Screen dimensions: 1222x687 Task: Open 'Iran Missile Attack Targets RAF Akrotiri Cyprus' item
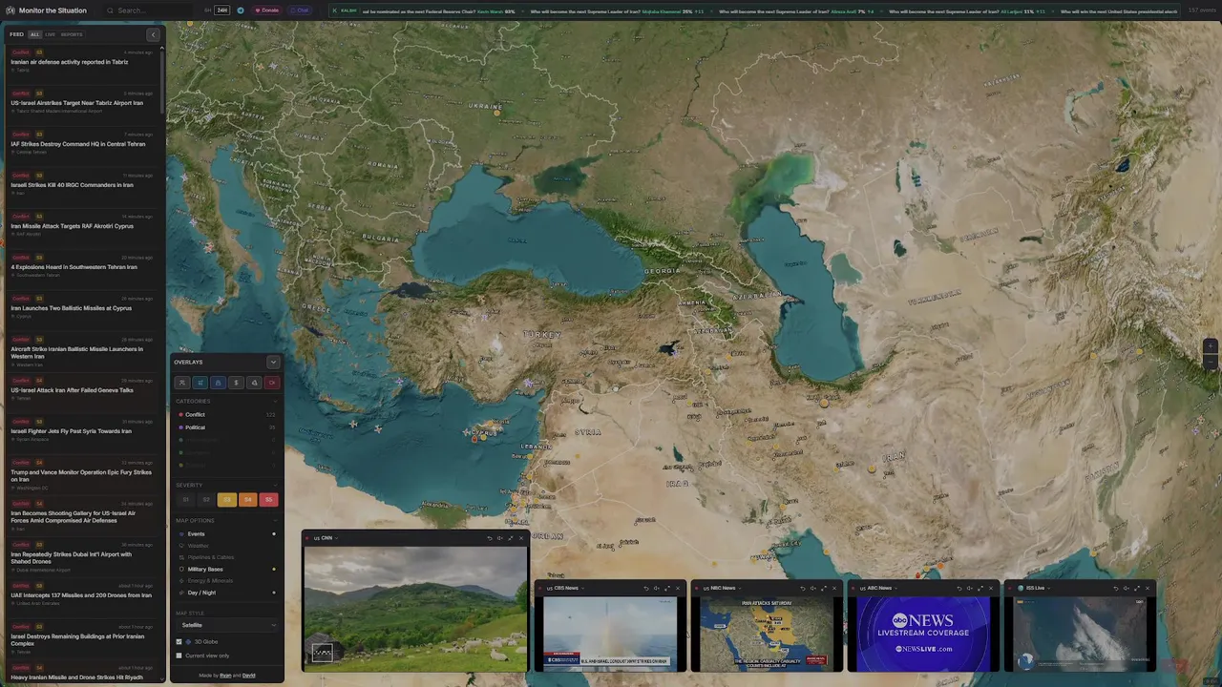[80, 226]
